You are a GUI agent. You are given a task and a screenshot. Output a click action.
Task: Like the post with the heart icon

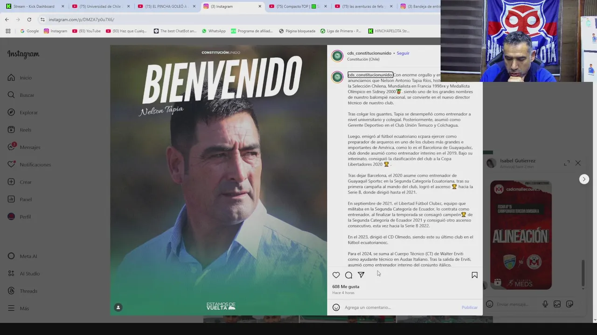click(336, 275)
